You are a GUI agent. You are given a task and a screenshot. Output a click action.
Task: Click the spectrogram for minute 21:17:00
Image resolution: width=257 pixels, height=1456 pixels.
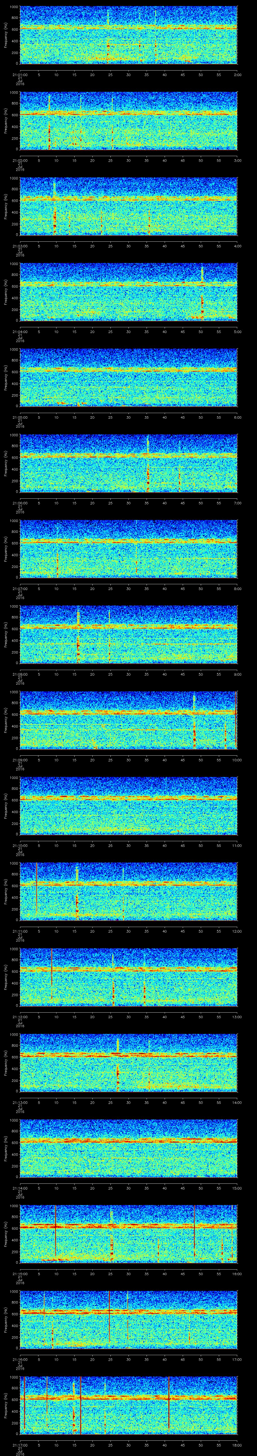tap(129, 1405)
